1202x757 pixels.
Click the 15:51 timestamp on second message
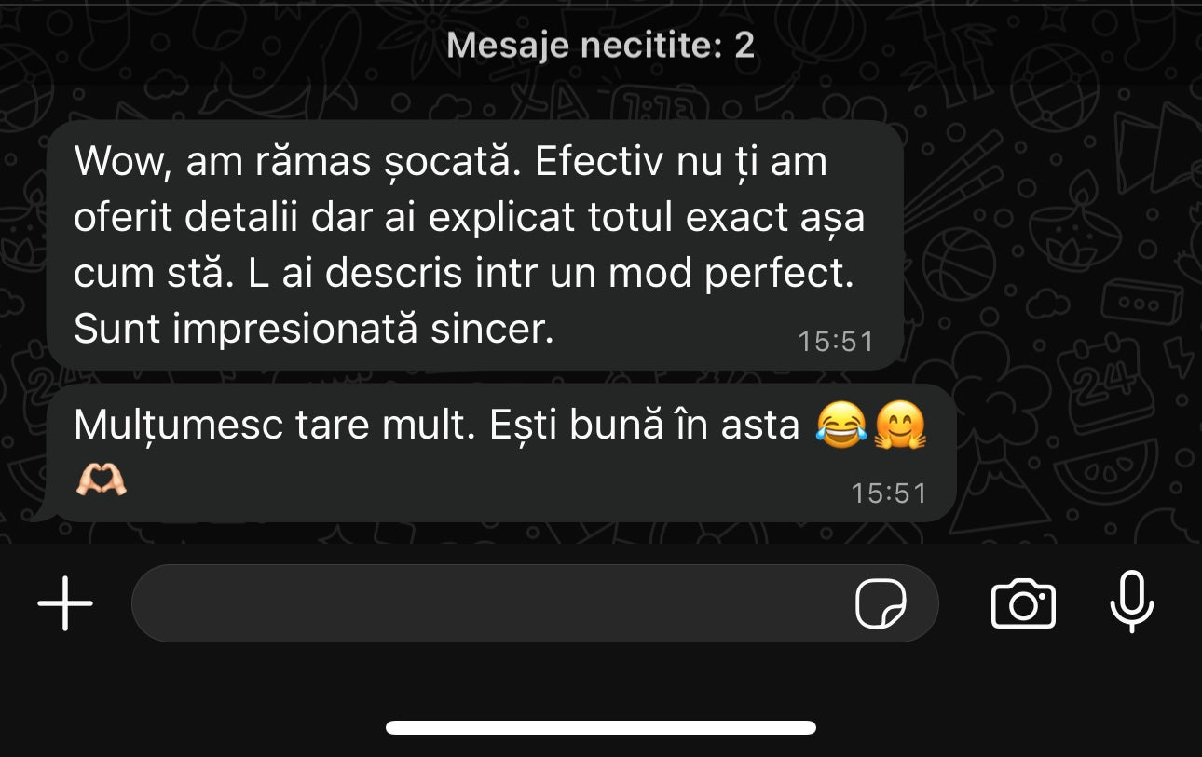[889, 493]
